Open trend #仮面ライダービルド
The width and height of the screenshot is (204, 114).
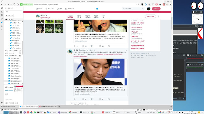[x=138, y=23]
